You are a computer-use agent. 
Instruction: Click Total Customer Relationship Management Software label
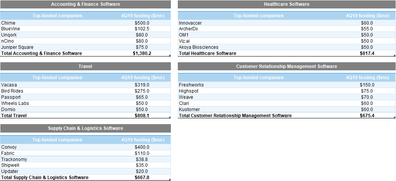[x=235, y=115]
